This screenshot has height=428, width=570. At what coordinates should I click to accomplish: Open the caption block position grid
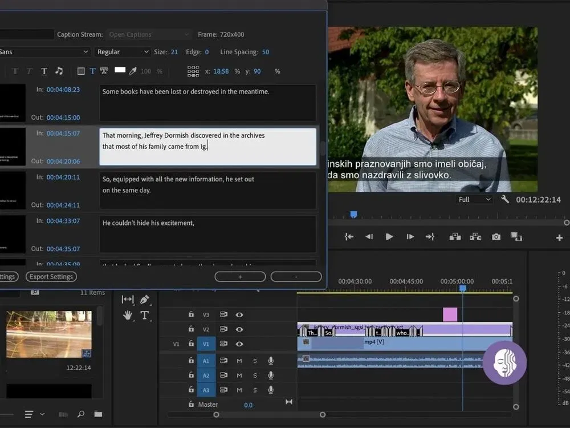(x=193, y=71)
